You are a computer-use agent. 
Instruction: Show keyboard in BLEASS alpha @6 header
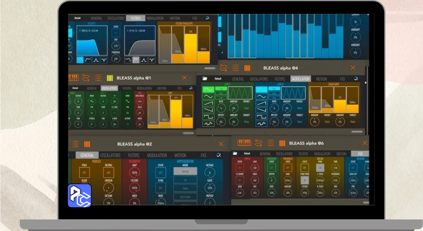point(244,143)
